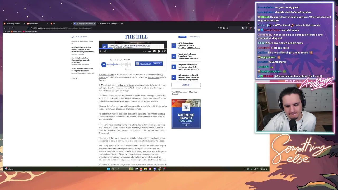This screenshot has width=338, height=190.
Task: Click the Load more button
Action: 186,85
